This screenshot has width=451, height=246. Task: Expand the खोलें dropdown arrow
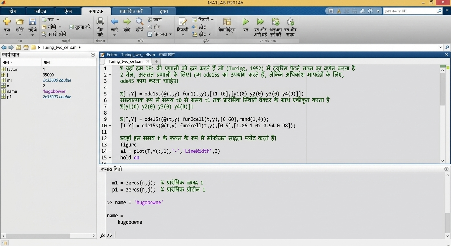[20, 35]
